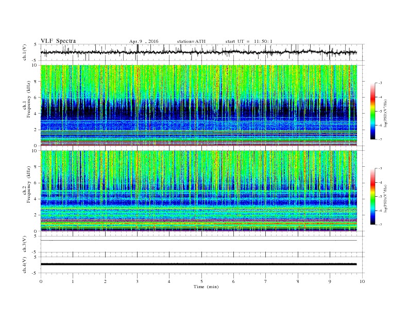Click the "Time (min)" axis title
This screenshot has width=408, height=316.
(x=206, y=287)
